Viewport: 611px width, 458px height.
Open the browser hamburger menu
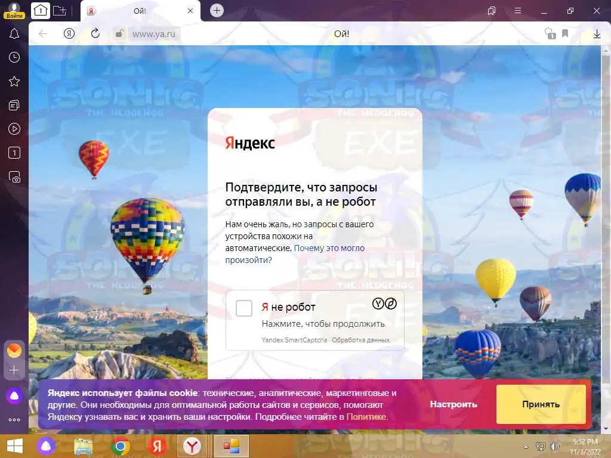518,11
